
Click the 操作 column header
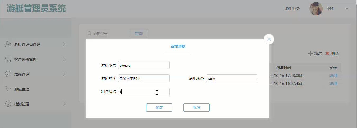[x=333, y=68]
